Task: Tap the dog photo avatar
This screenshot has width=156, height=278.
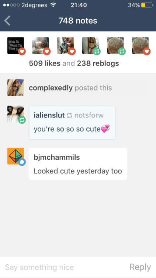Action: (x=66, y=45)
